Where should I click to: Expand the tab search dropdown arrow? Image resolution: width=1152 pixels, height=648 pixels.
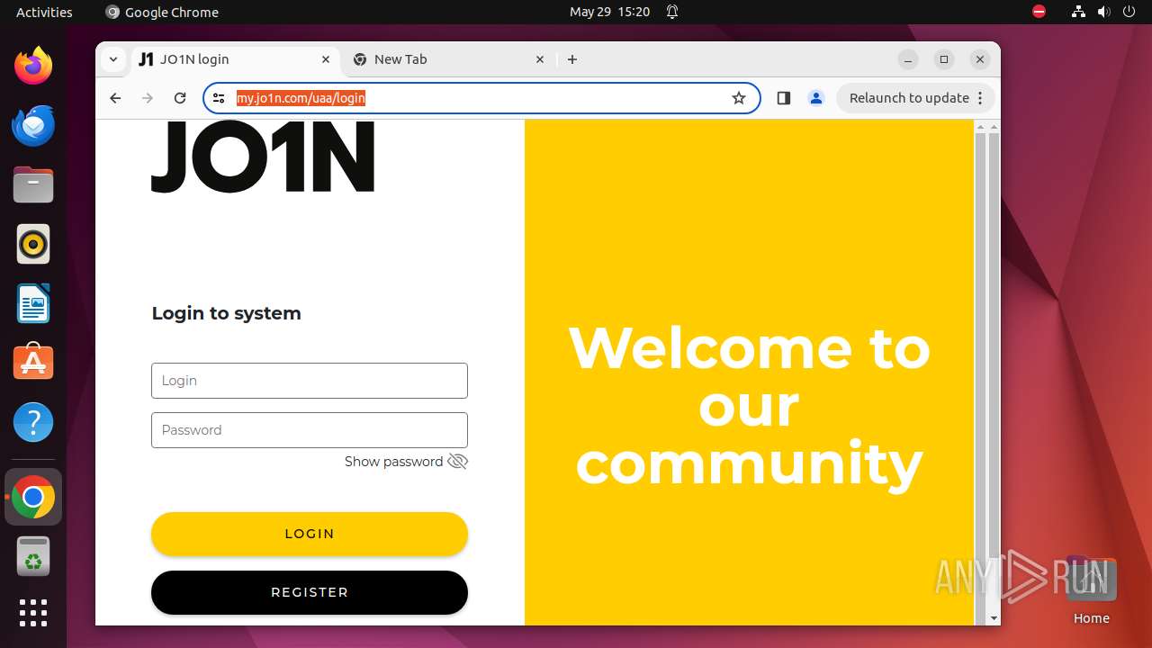[x=112, y=59]
